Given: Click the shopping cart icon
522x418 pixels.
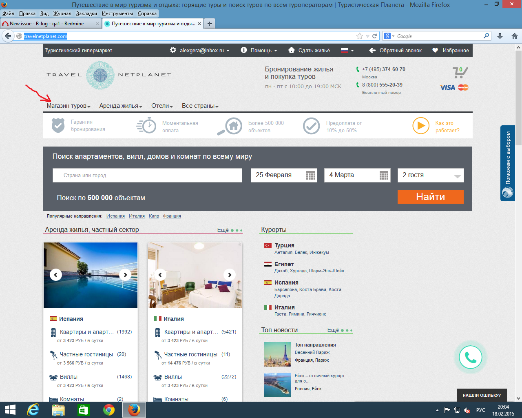Looking at the screenshot, I should pyautogui.click(x=460, y=73).
